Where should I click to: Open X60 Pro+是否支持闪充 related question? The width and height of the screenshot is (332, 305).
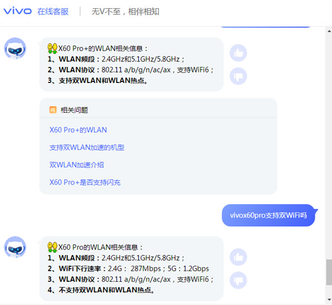click(x=85, y=182)
